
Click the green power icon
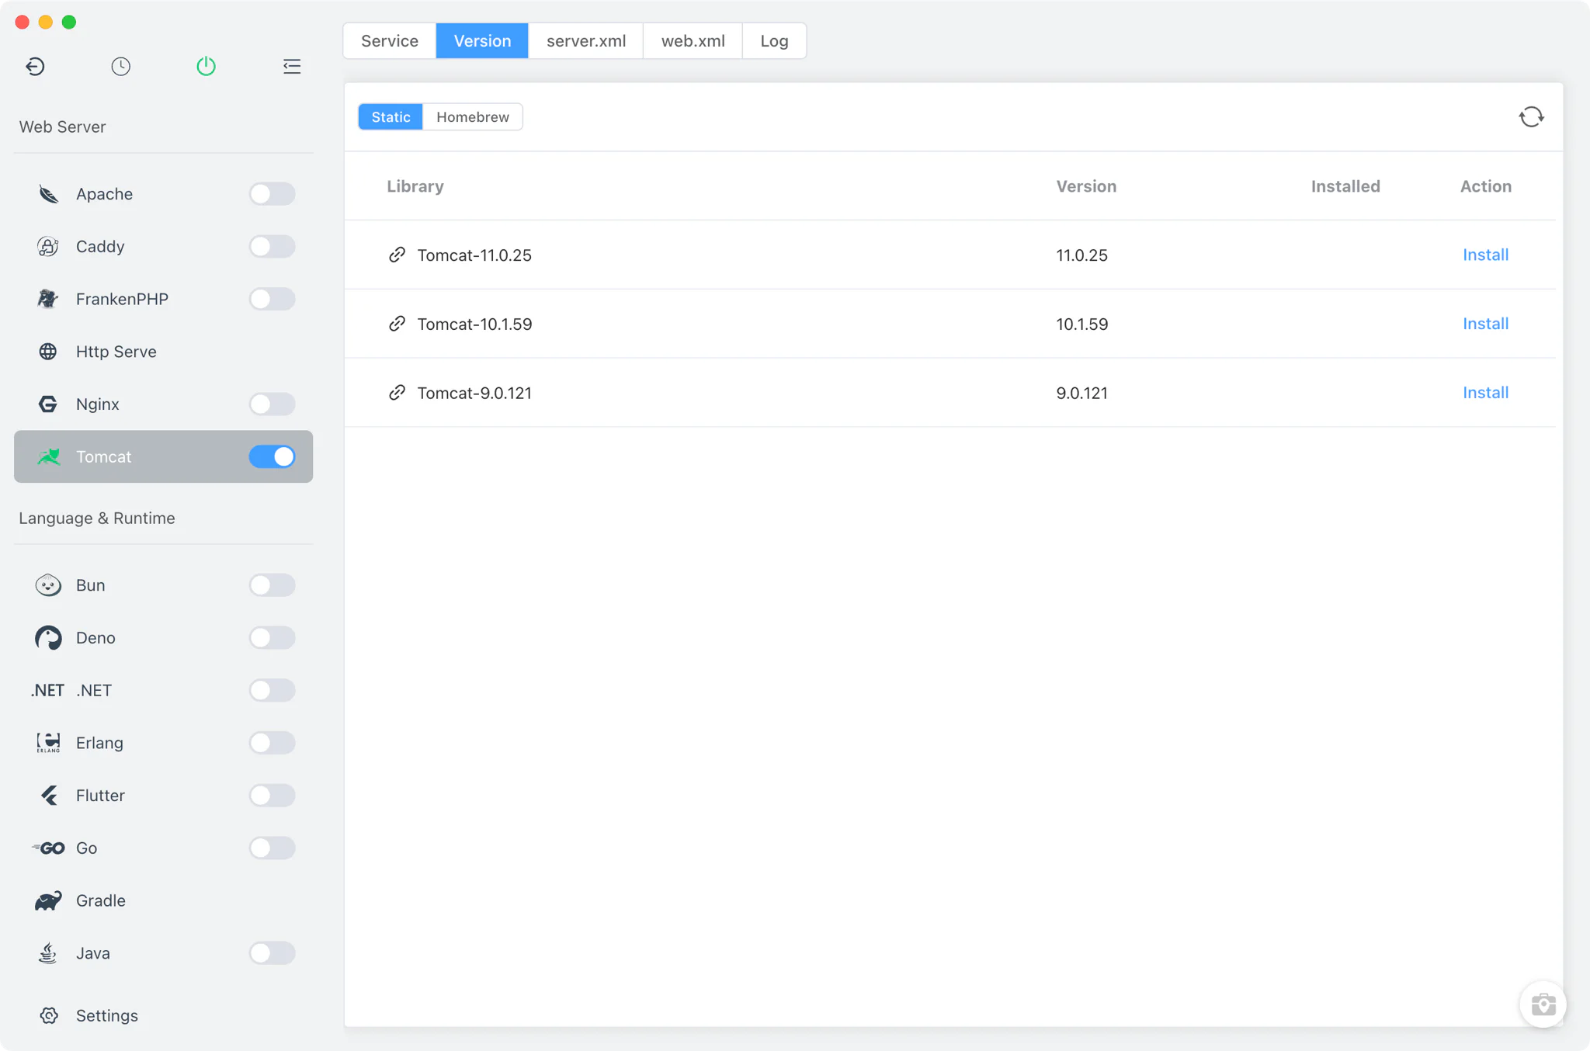tap(206, 66)
